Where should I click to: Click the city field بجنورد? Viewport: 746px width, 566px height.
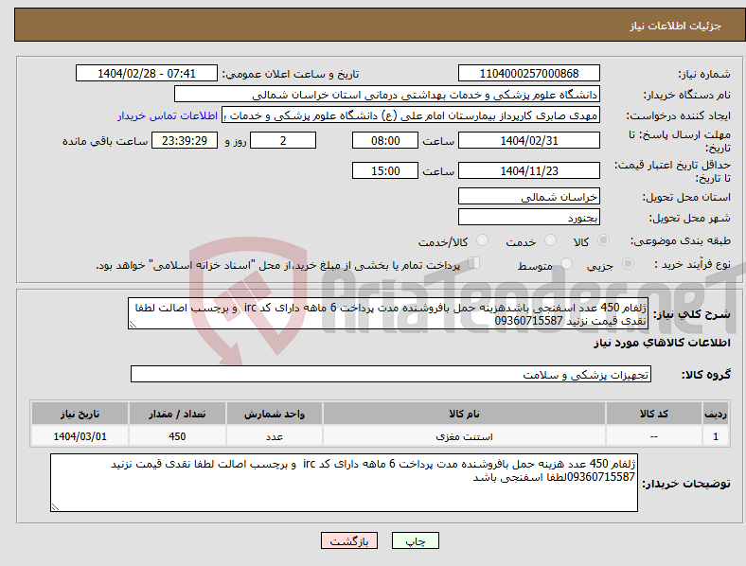[528, 217]
